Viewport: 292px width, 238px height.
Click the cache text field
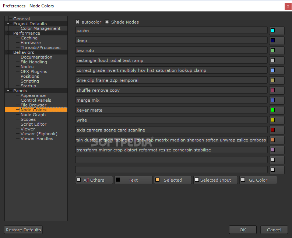(171, 31)
